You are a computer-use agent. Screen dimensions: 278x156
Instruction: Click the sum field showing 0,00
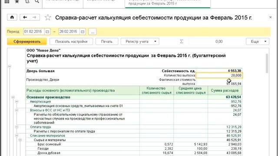pyautogui.click(x=215, y=42)
